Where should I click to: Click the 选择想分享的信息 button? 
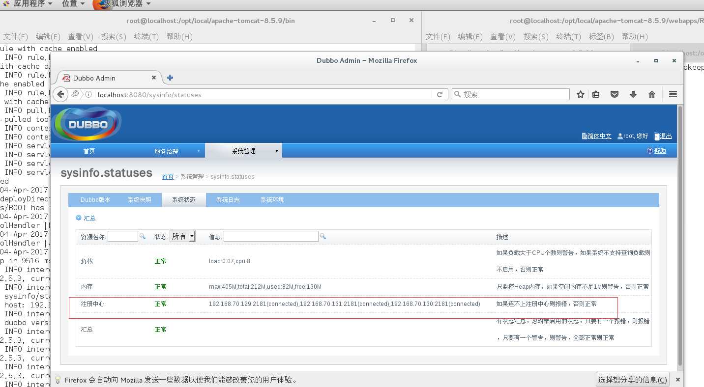click(x=632, y=380)
